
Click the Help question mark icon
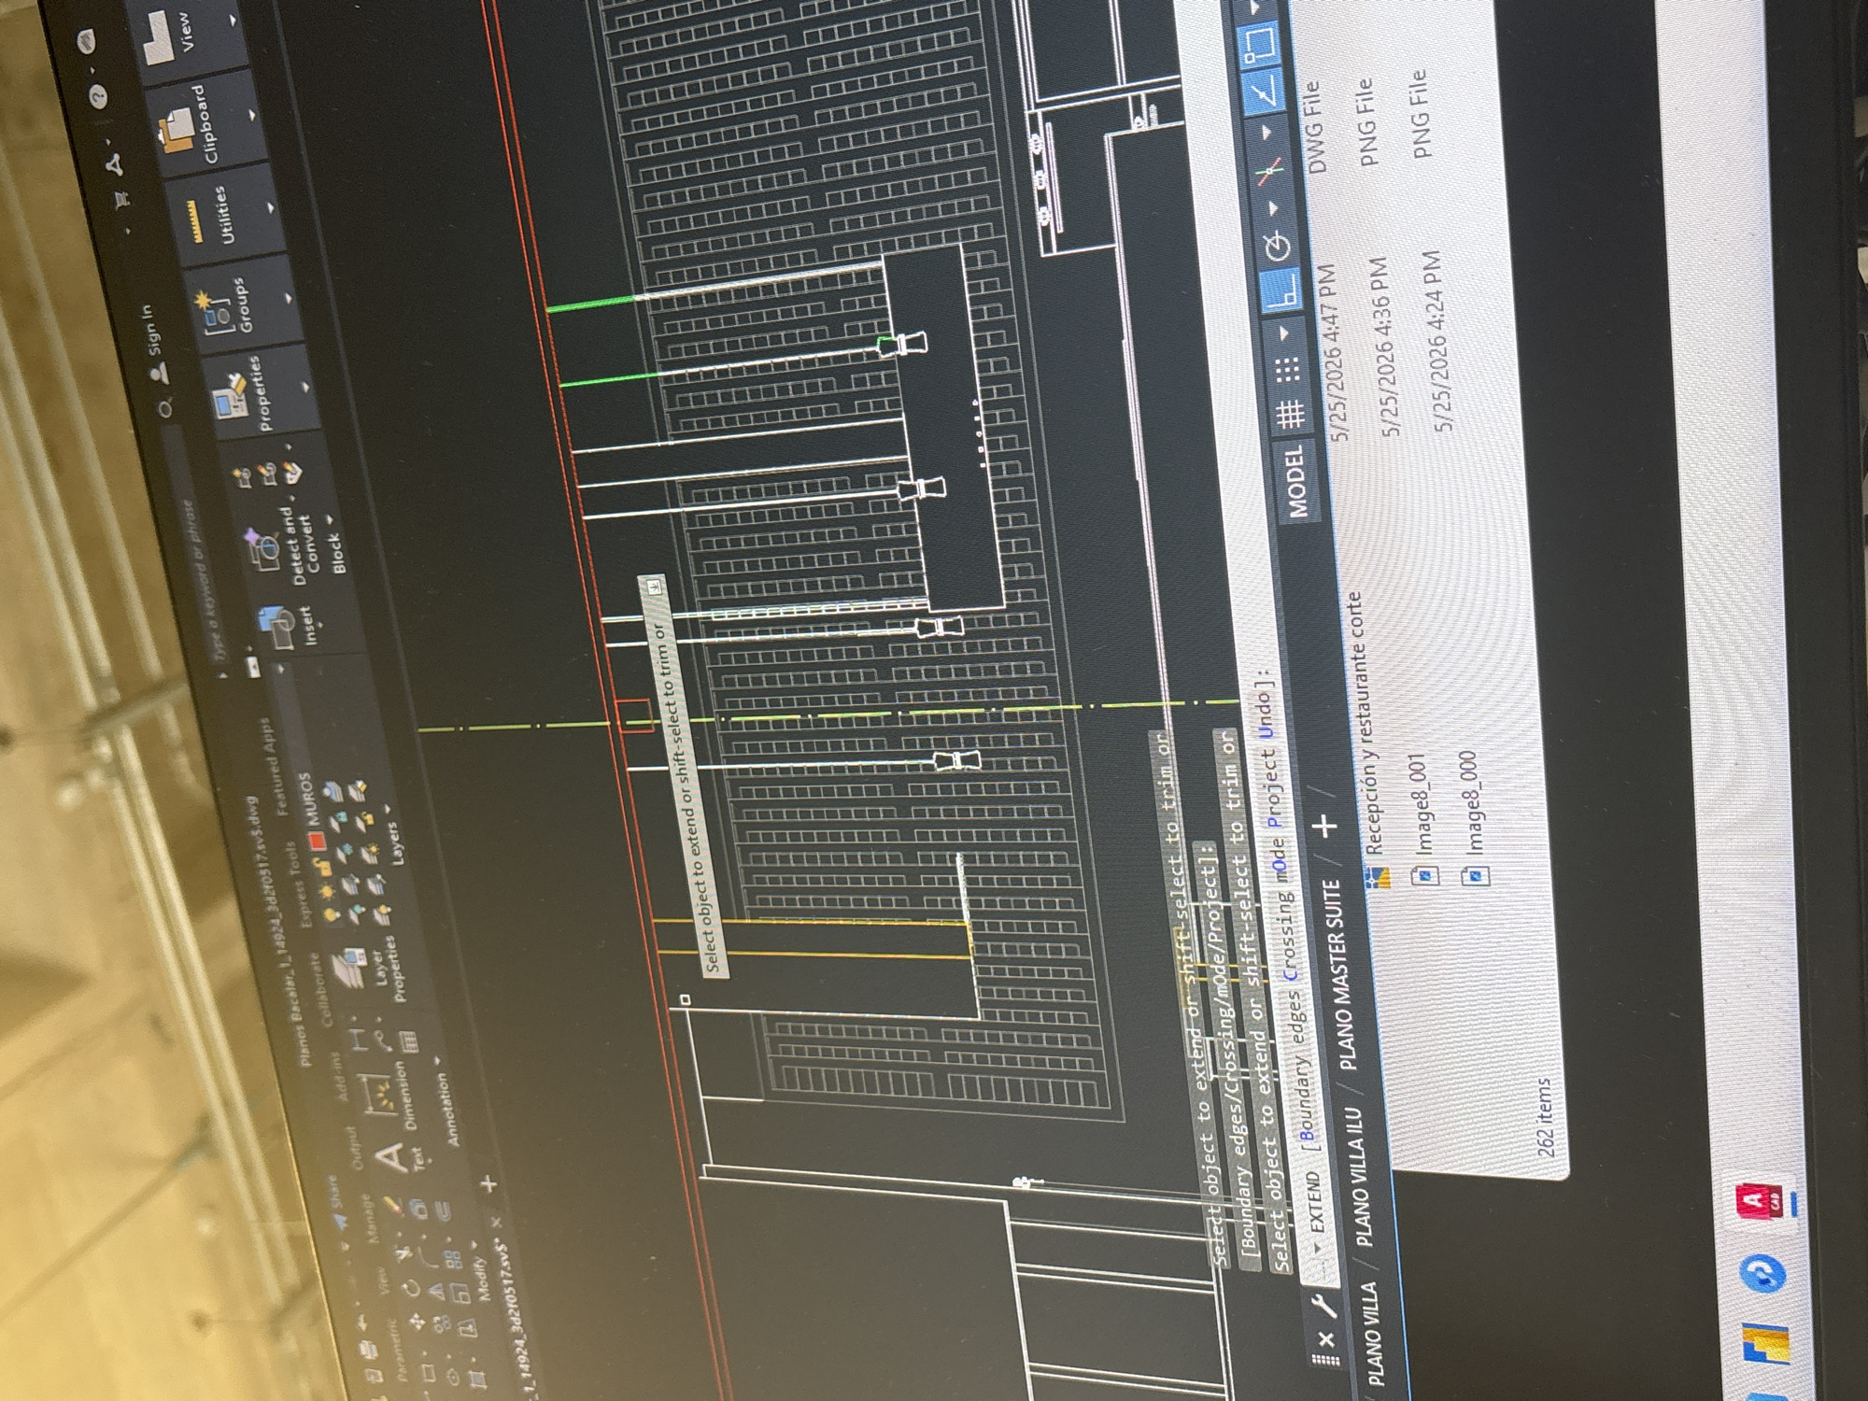click(x=99, y=94)
